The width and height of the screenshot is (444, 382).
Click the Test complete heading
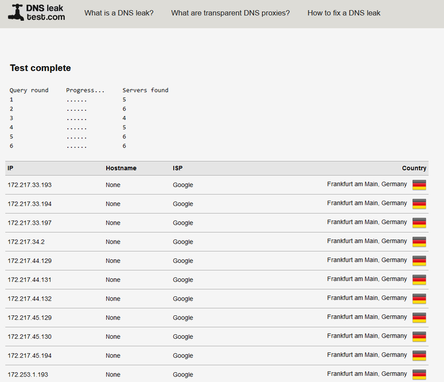click(x=40, y=68)
